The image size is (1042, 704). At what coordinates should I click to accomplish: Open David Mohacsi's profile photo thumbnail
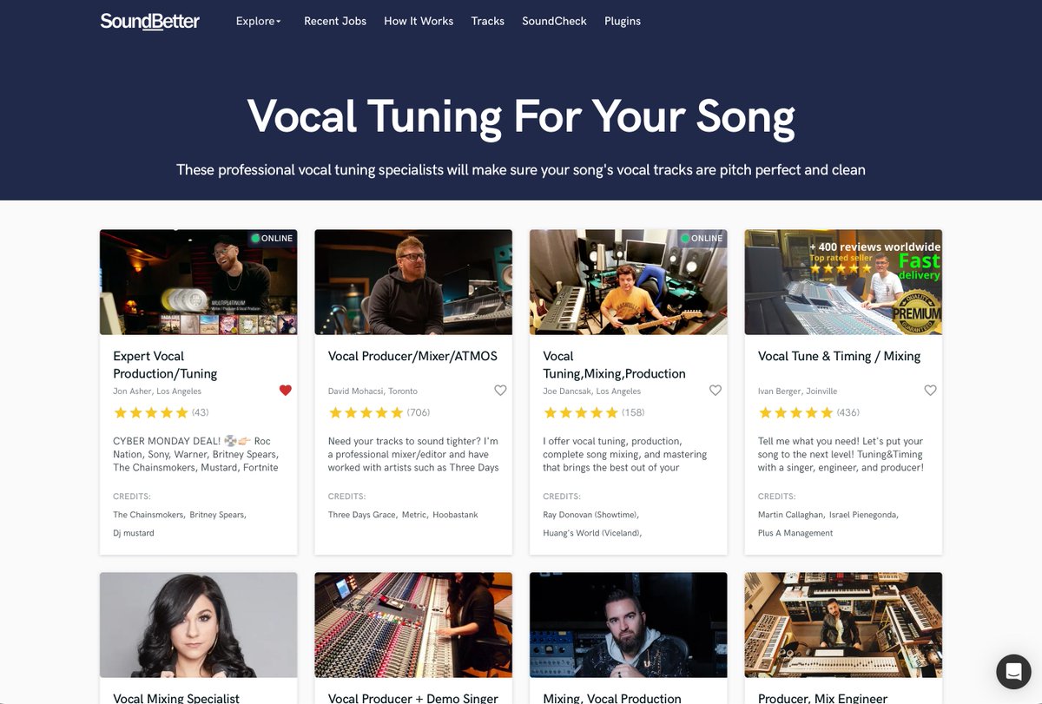point(413,282)
